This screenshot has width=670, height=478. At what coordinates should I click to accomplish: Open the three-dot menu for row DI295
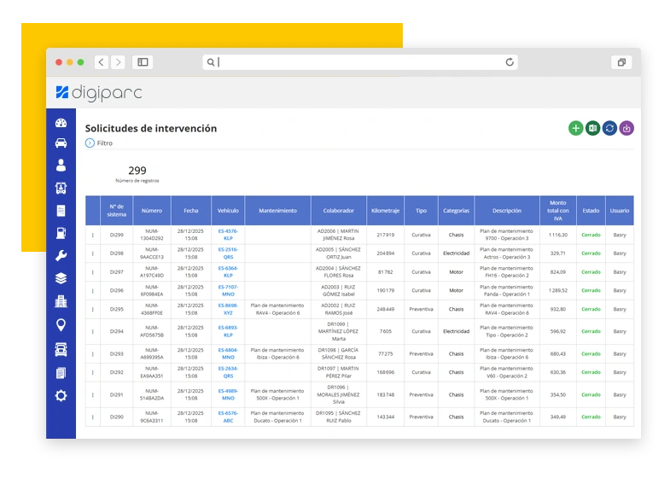click(93, 309)
